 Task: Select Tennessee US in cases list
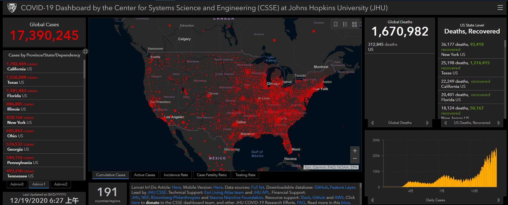(x=43, y=173)
